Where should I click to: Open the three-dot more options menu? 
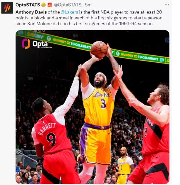(167, 5)
